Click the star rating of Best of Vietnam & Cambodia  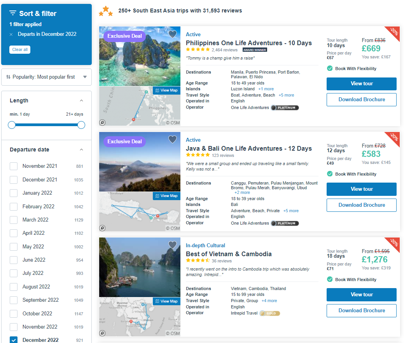pos(198,260)
